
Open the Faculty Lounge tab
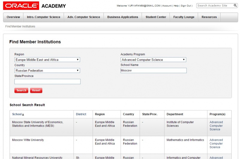coord(184,17)
